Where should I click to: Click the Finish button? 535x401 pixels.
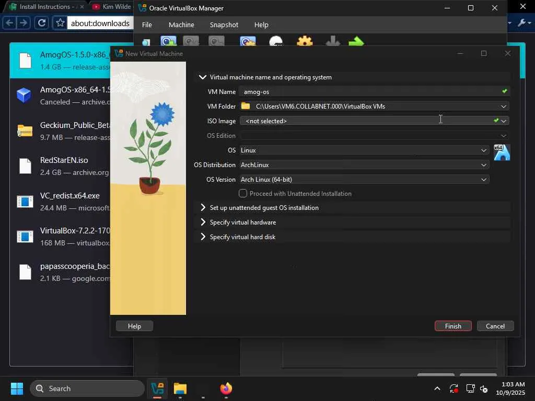pos(453,326)
